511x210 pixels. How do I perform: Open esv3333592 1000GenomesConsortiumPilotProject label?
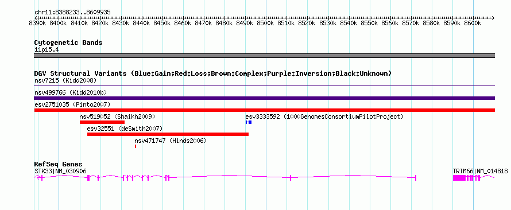(x=324, y=116)
